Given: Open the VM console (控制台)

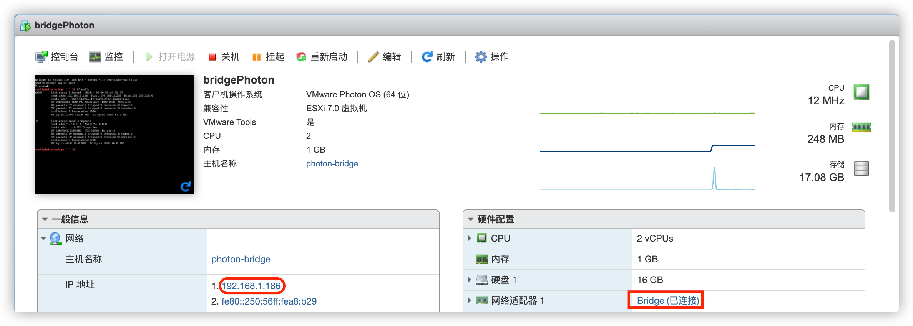Looking at the screenshot, I should click(57, 57).
